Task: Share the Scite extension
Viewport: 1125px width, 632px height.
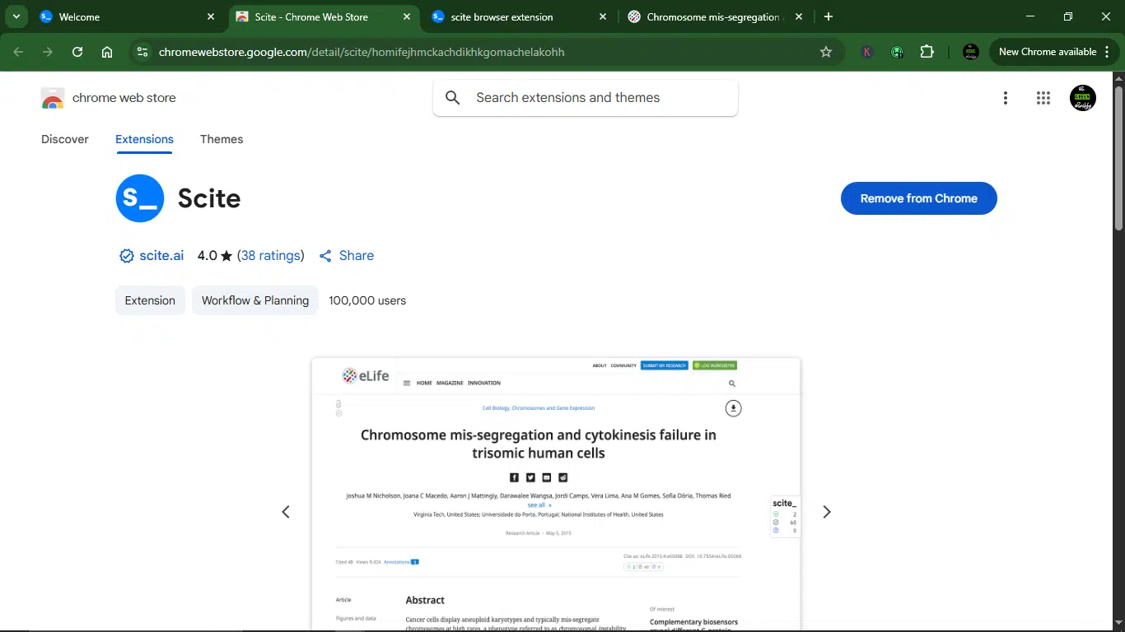Action: (346, 256)
